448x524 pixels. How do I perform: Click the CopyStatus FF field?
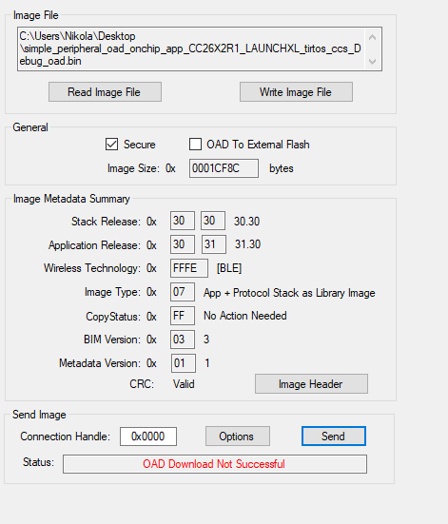coord(183,316)
